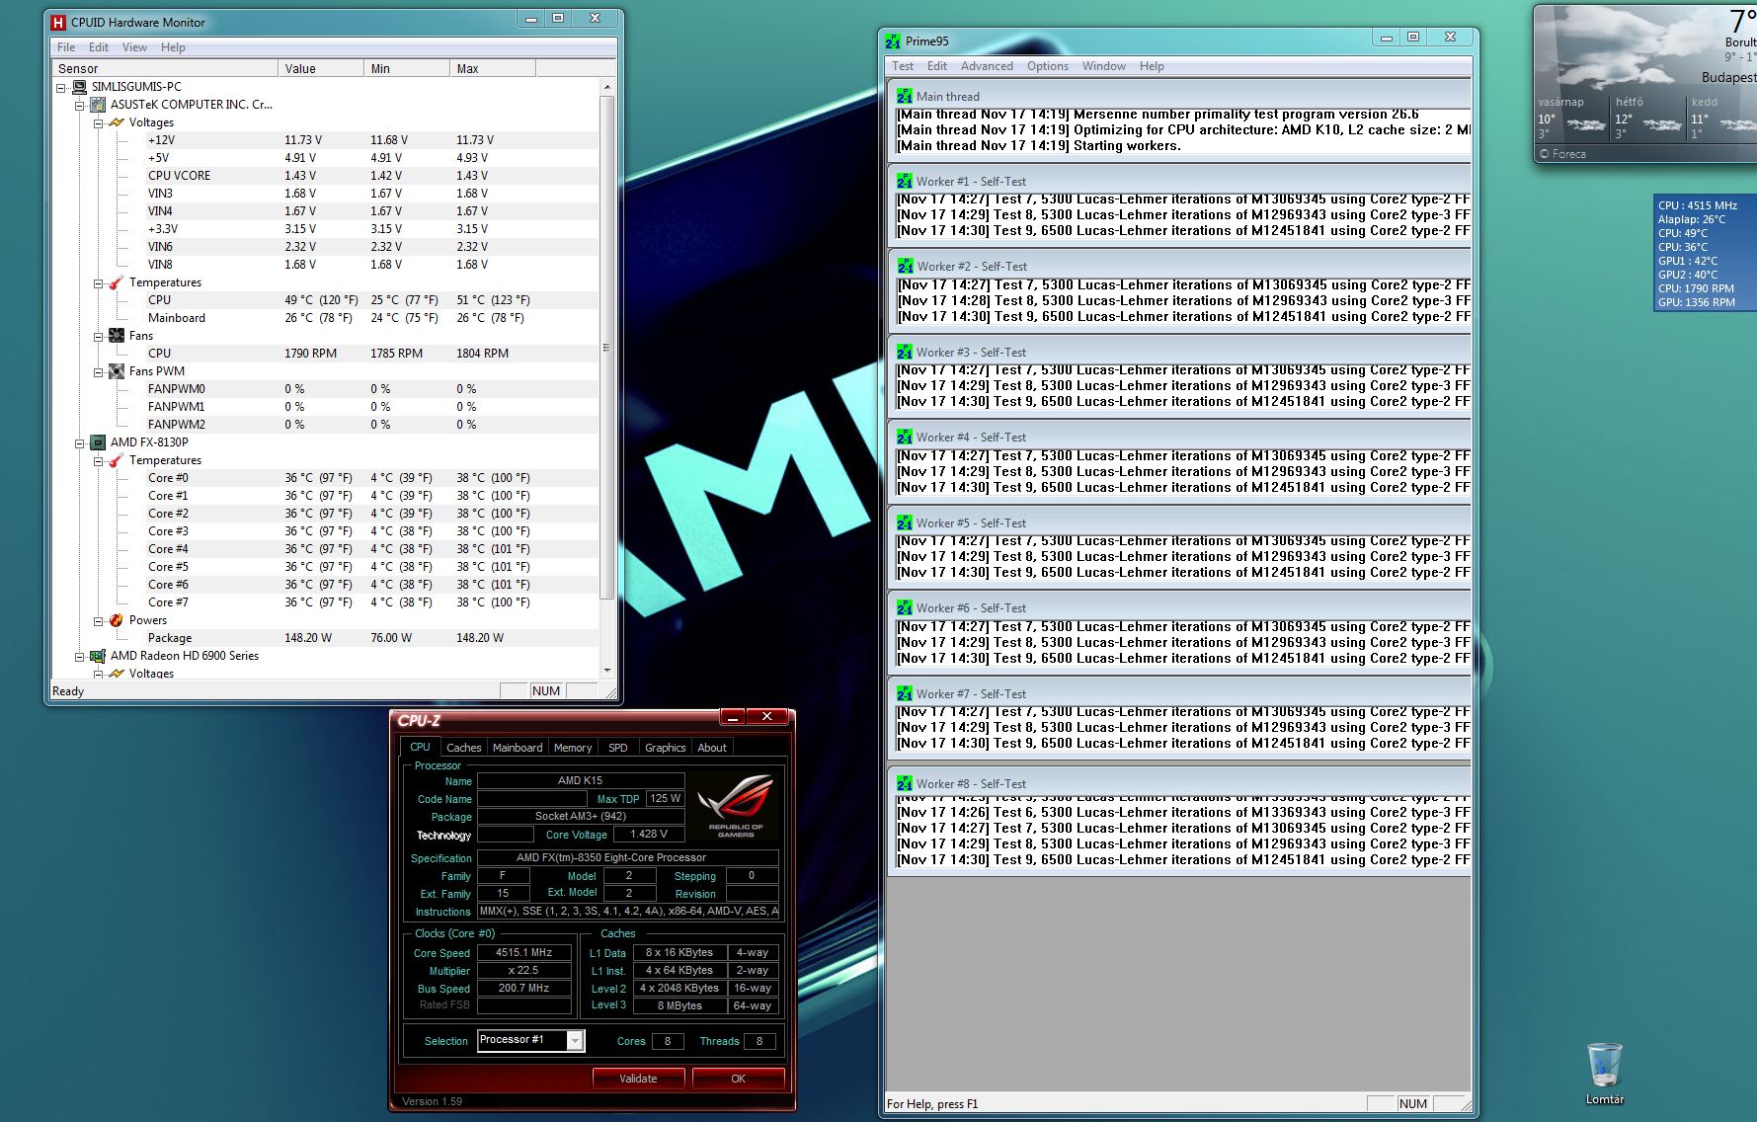Open the View menu in Hardware Monitor
Viewport: 1757px width, 1122px height.
point(134,47)
